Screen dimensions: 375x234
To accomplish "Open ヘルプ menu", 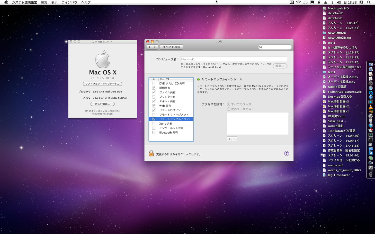I will [86, 2].
